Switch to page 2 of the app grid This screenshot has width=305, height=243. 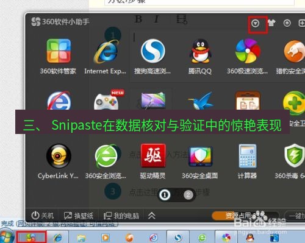tap(188, 195)
